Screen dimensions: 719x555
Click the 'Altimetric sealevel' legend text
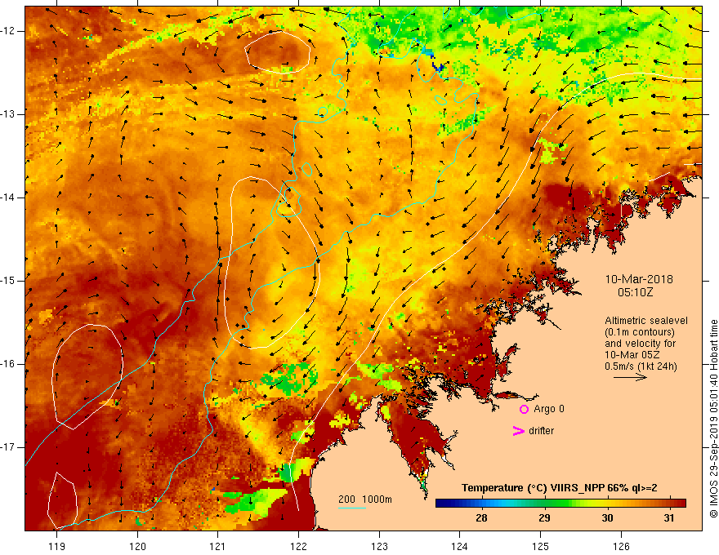point(646,321)
